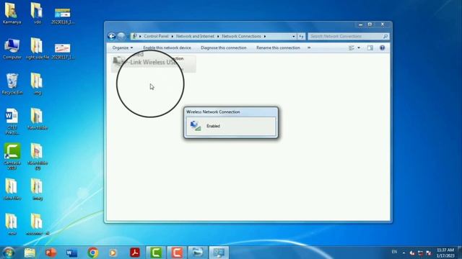This screenshot has height=259, width=462.
Task: Open the Start menu orb
Action: pyautogui.click(x=8, y=253)
